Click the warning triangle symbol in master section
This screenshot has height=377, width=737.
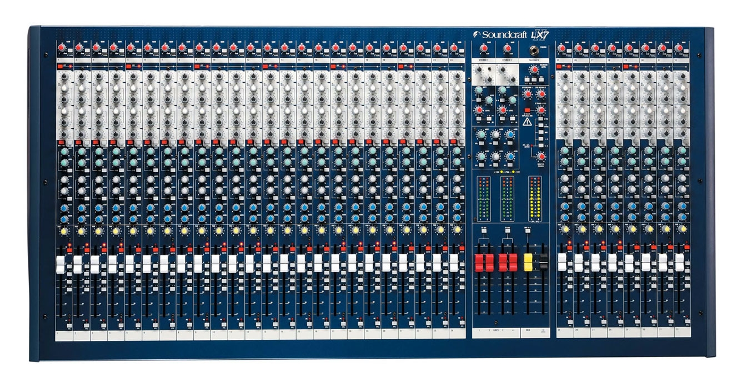[x=527, y=122]
